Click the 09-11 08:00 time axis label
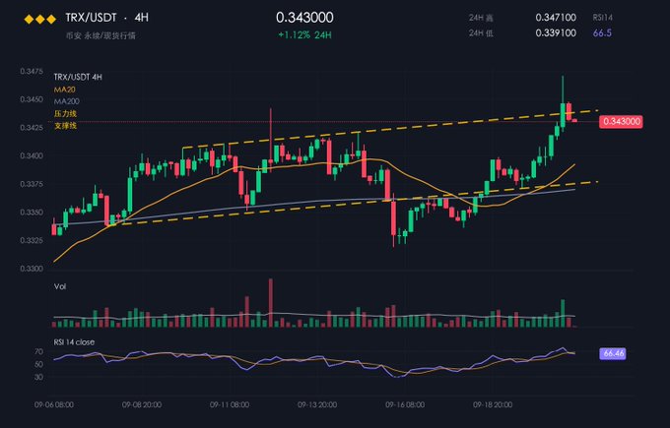The width and height of the screenshot is (670, 428). (230, 404)
